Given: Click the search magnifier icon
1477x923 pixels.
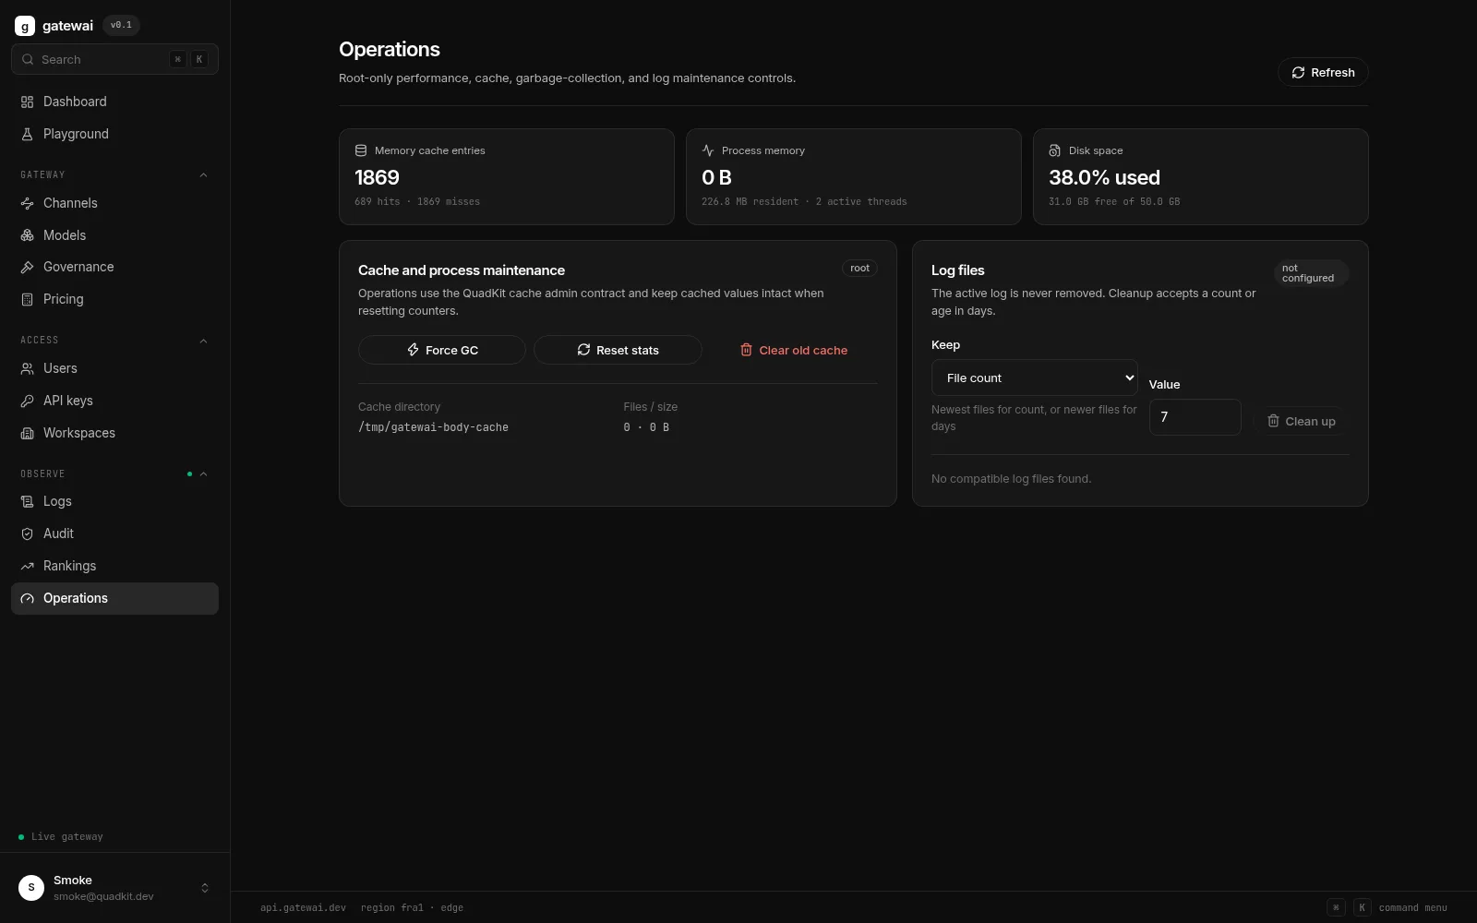Looking at the screenshot, I should tap(28, 59).
